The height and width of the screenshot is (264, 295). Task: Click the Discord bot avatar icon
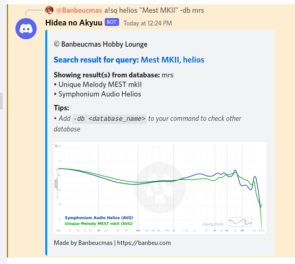26,29
